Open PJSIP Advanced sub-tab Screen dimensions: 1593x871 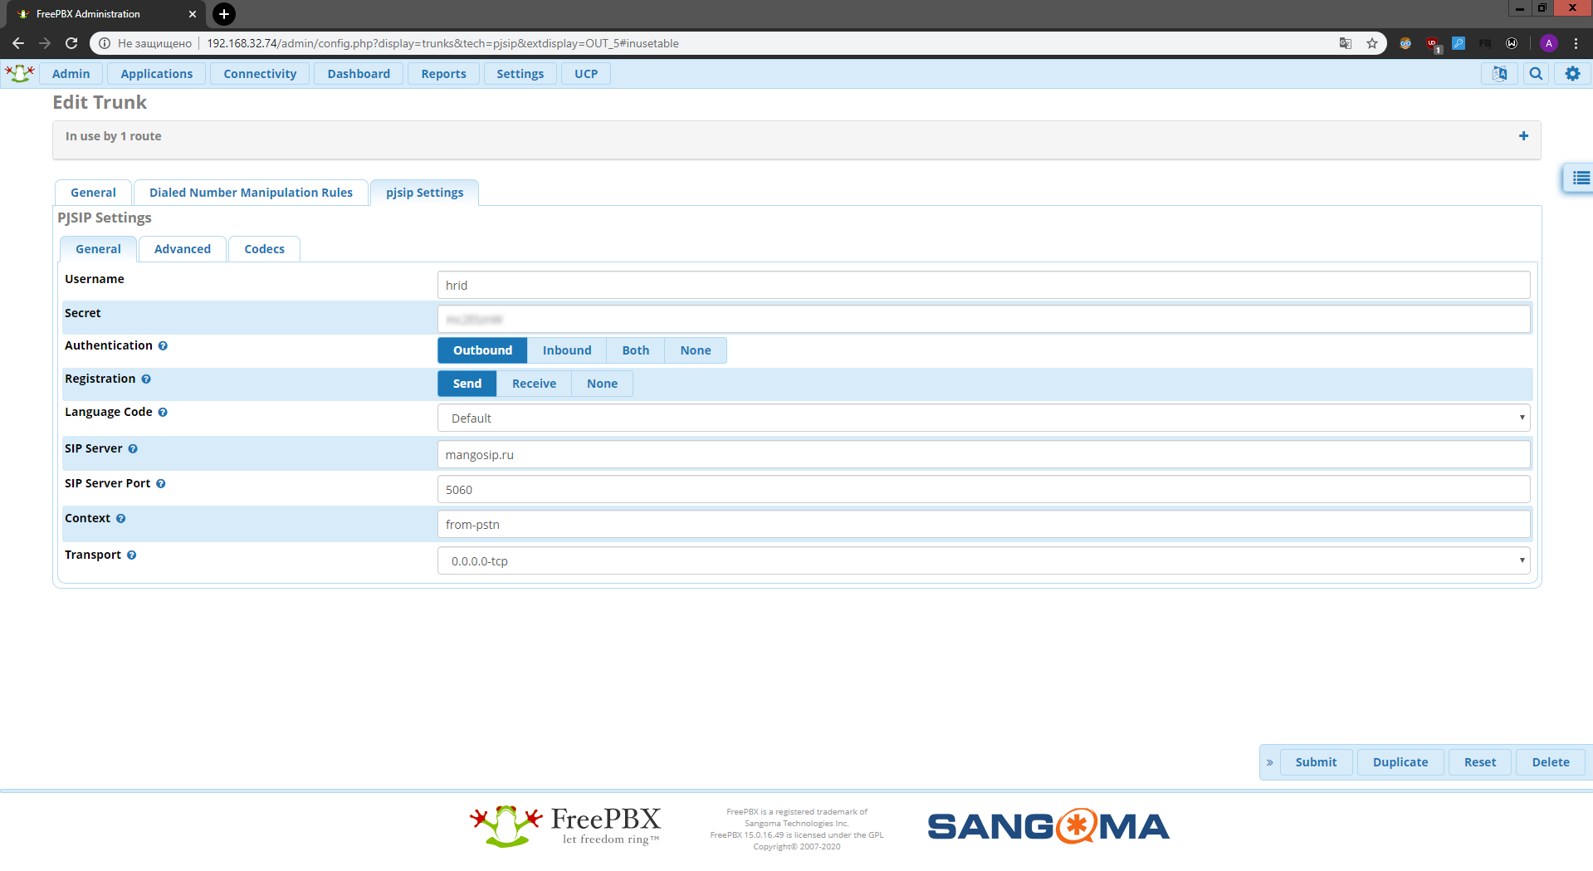[x=183, y=249]
